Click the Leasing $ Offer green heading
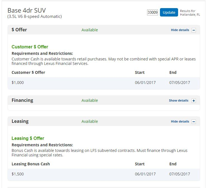Screen dimensions: 206x188 click(x=28, y=138)
